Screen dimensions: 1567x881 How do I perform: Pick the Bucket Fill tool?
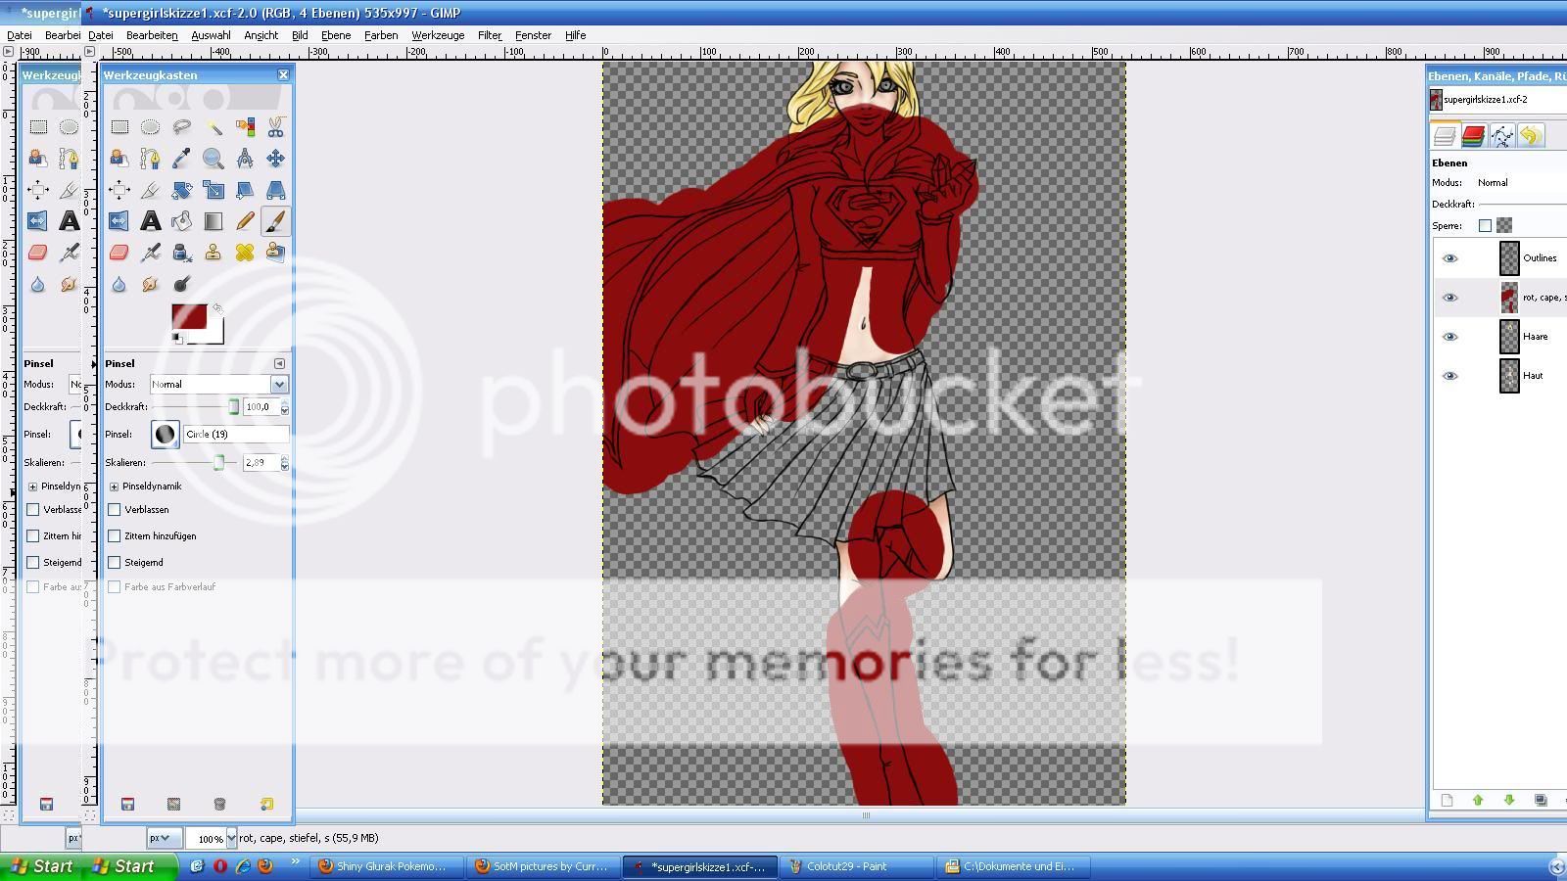click(x=181, y=221)
